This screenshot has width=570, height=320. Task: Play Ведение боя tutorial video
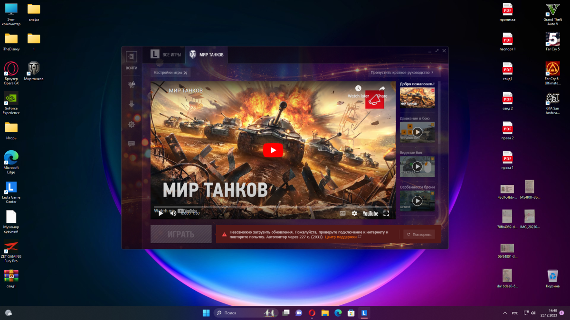[417, 166]
